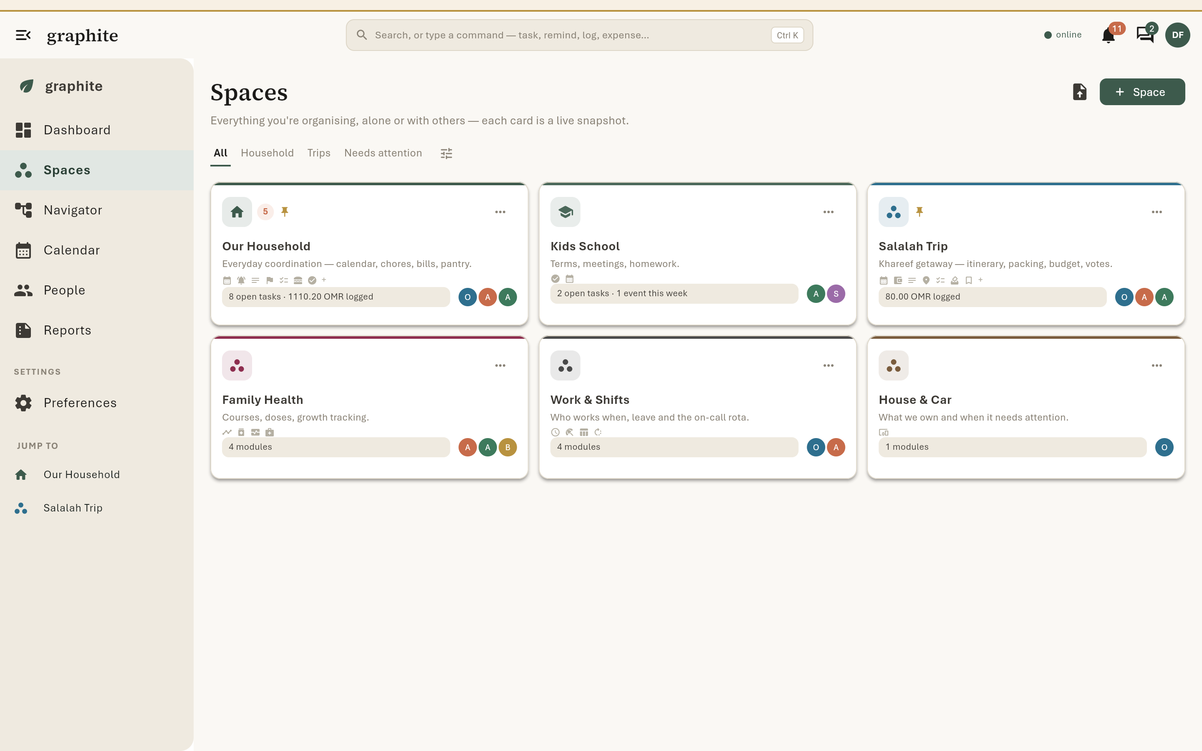Open Work & Shifts card options menu
The height and width of the screenshot is (751, 1202).
[828, 365]
